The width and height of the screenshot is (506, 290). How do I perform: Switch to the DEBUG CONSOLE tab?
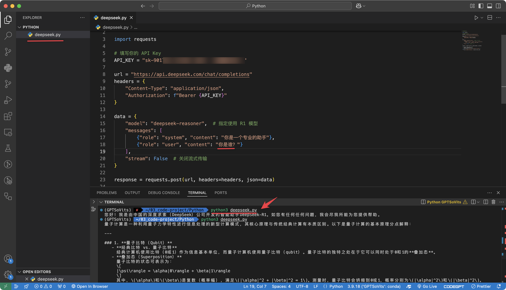coord(164,192)
